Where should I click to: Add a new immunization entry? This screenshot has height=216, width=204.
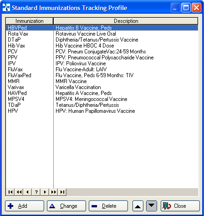25,206
